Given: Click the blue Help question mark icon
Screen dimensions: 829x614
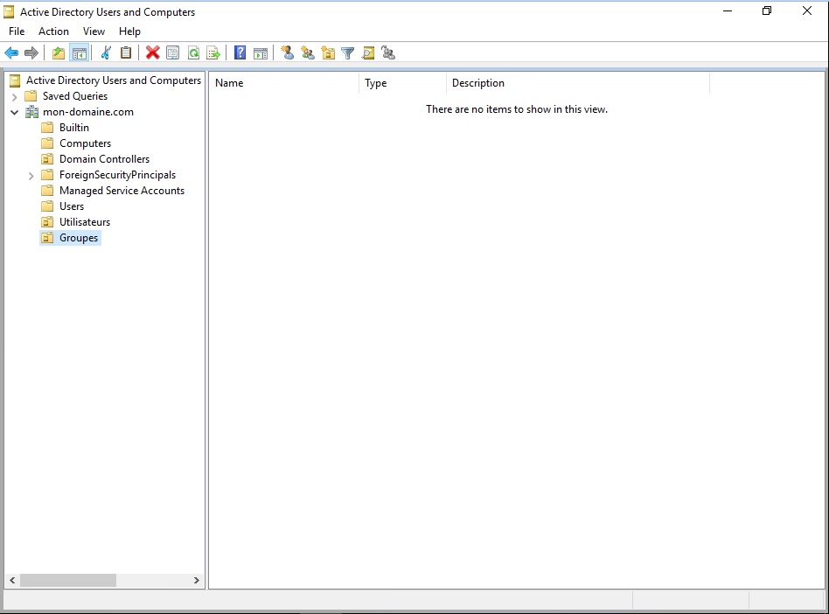Looking at the screenshot, I should 240,52.
